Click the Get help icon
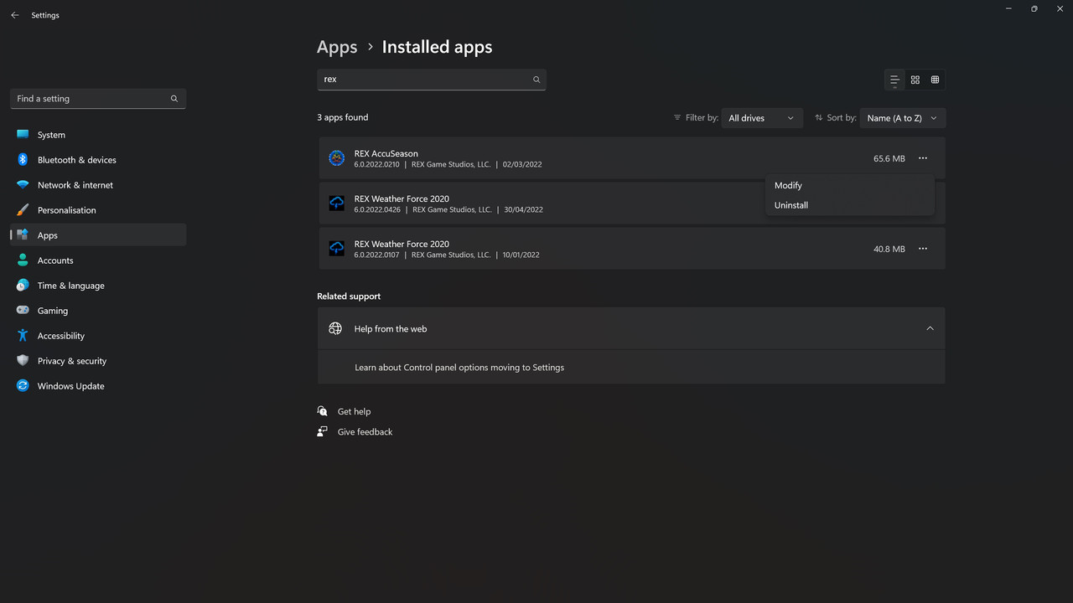This screenshot has width=1073, height=603. [323, 411]
